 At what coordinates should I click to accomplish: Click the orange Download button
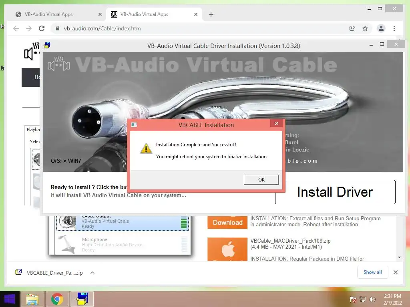[x=227, y=222]
